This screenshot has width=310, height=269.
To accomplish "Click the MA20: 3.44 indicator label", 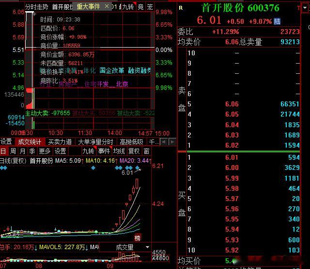I will [x=136, y=161].
